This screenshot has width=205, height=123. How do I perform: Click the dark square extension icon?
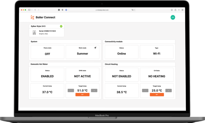click(59, 10)
